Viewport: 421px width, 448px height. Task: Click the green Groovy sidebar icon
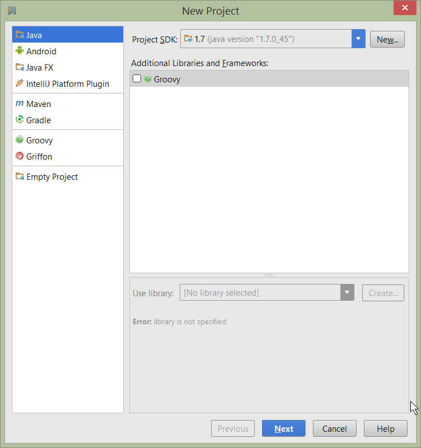(x=20, y=140)
